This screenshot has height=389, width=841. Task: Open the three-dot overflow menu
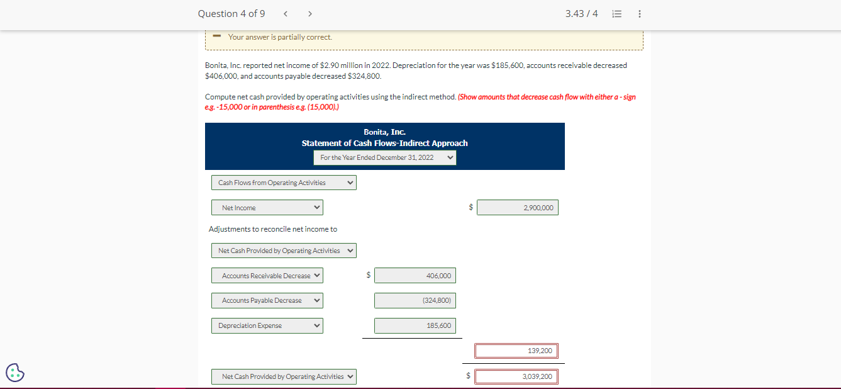[639, 13]
